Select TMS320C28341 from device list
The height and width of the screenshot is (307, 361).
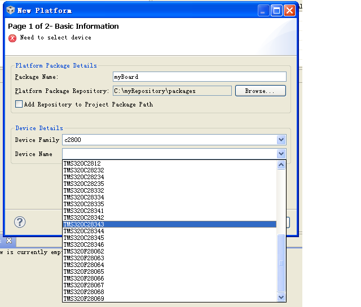point(169,211)
